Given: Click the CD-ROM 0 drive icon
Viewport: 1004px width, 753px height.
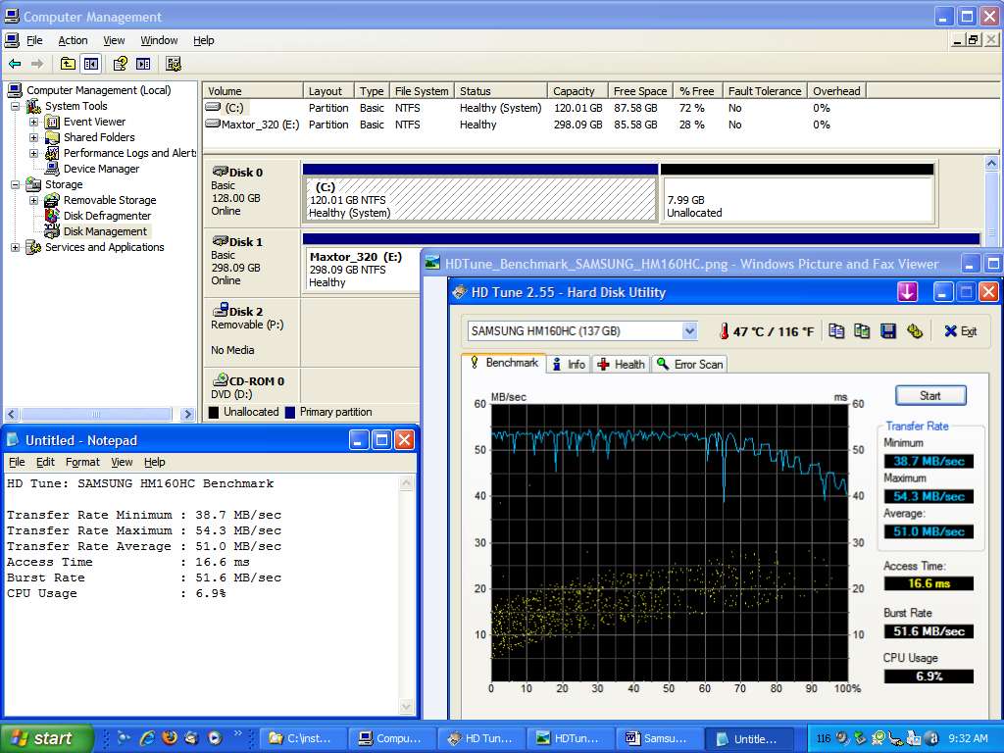Looking at the screenshot, I should (221, 379).
